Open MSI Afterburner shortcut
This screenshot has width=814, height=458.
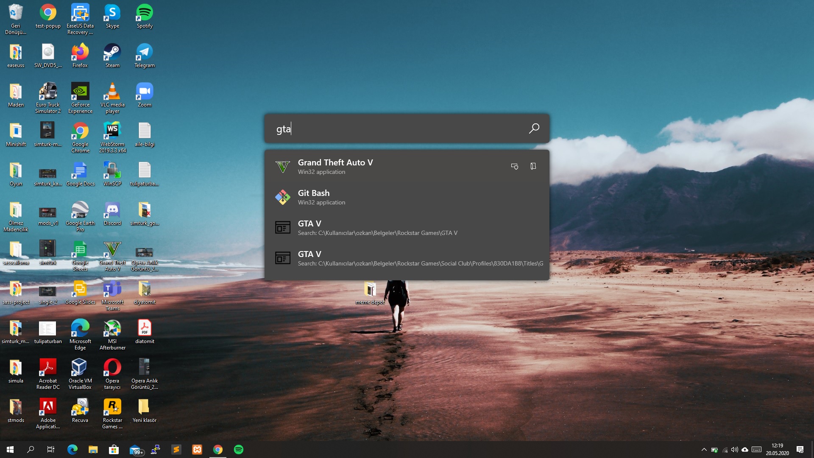[x=112, y=335]
